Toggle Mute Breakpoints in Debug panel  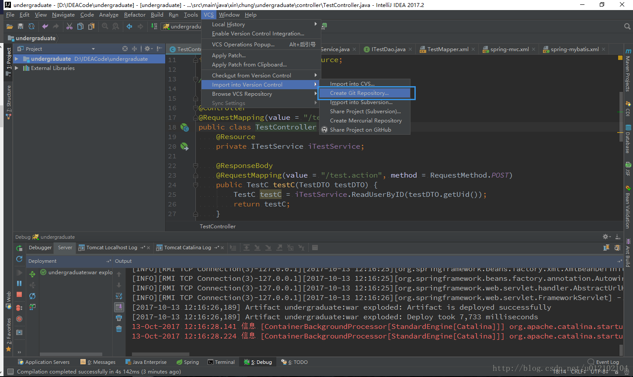(19, 319)
